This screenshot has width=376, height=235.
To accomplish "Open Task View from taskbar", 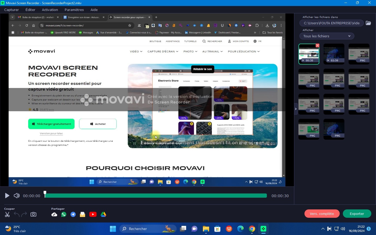I will click(183, 229).
